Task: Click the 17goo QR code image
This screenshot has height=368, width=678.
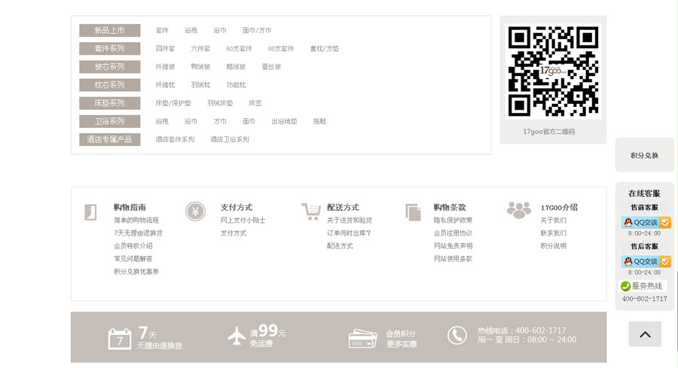Action: tap(553, 71)
